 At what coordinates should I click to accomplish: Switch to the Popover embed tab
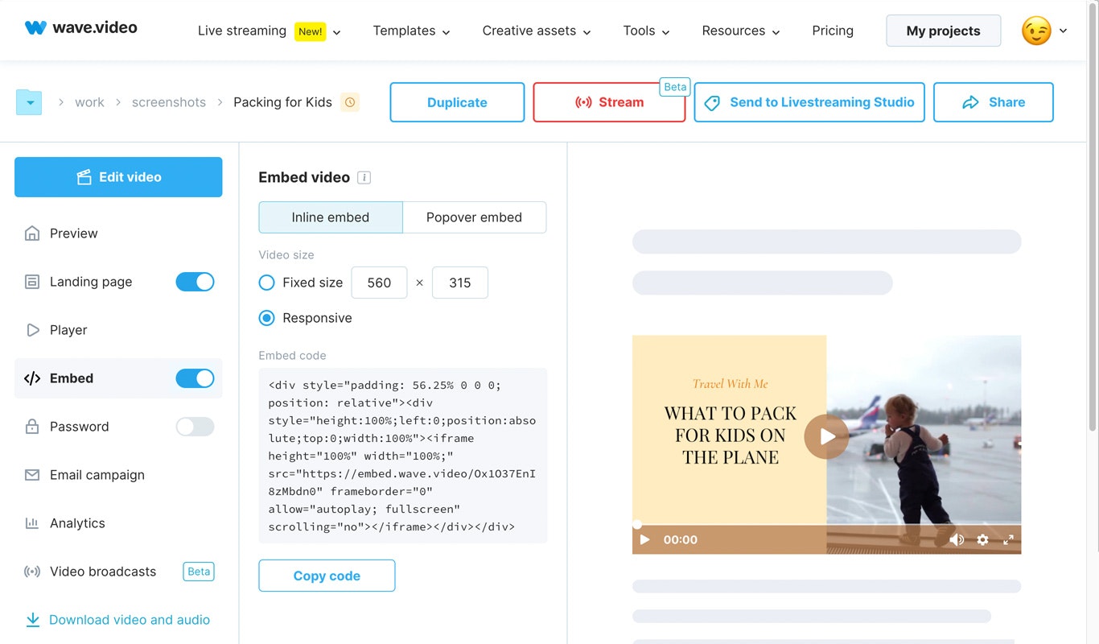[474, 217]
